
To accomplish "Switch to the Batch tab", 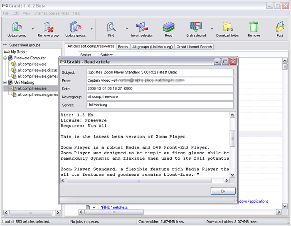I will point(123,47).
